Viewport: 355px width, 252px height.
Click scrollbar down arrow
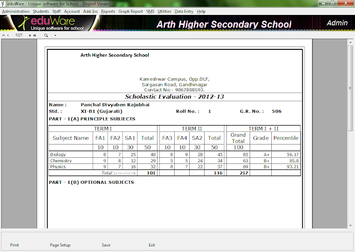[x=350, y=225]
